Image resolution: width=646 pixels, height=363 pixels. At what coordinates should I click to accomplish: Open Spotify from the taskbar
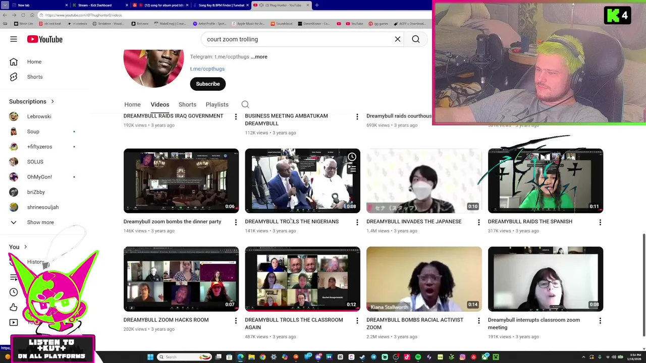418,357
